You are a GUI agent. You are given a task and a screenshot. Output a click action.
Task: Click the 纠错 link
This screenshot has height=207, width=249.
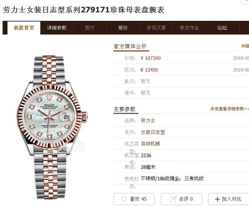point(245,46)
